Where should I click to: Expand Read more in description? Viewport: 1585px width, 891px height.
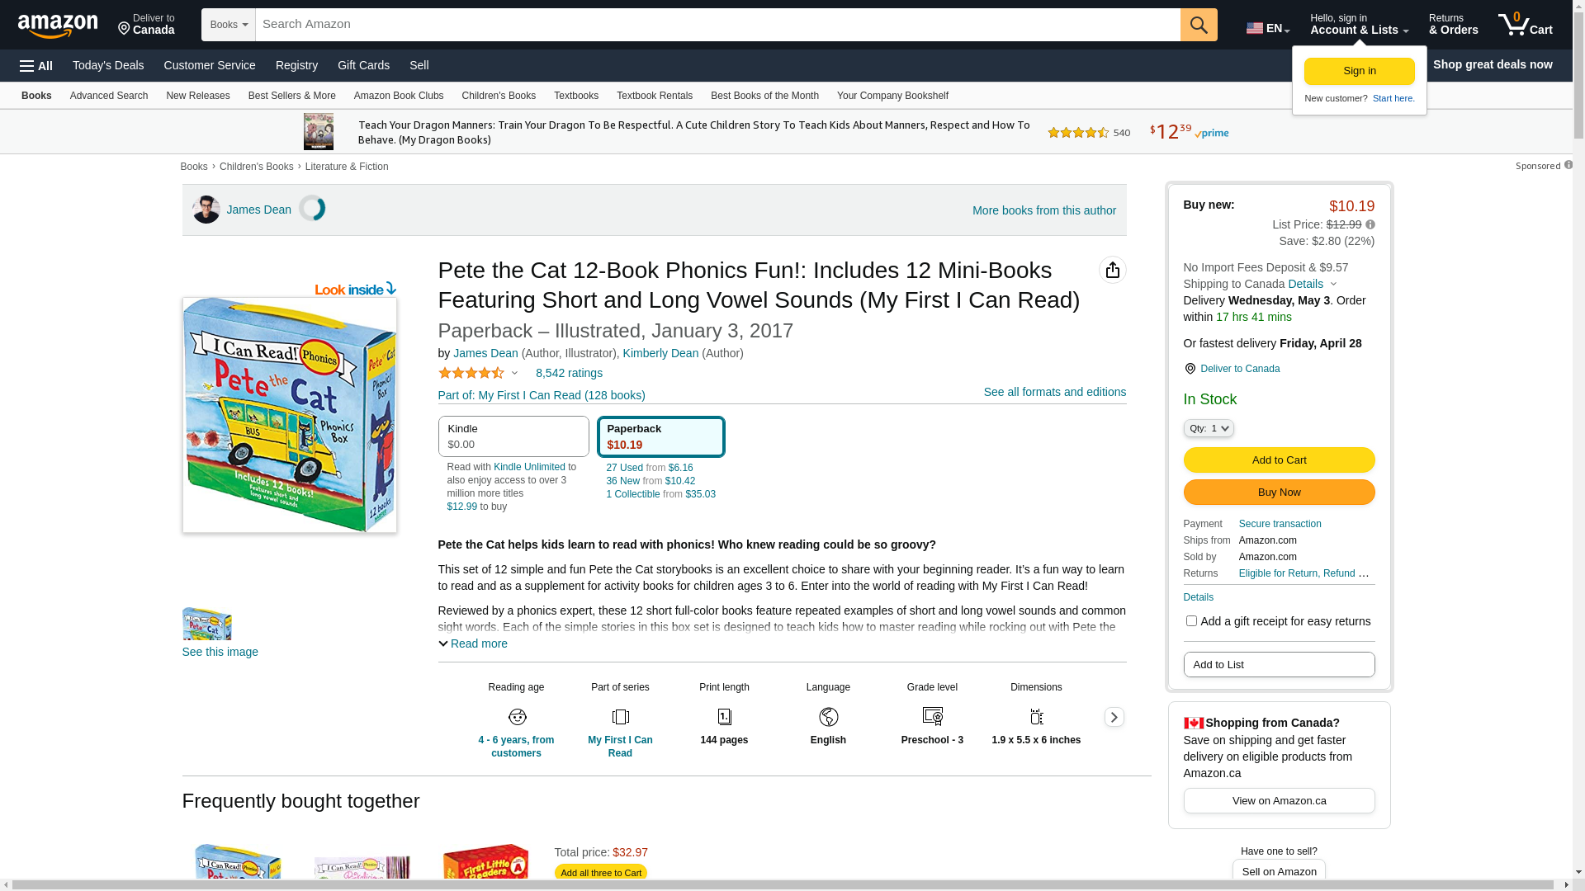click(x=473, y=643)
